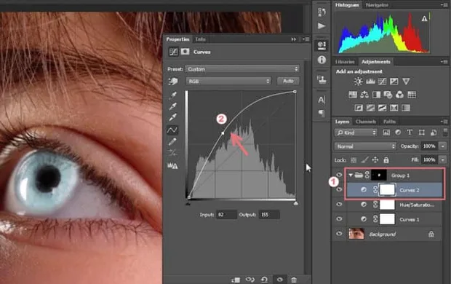
Task: Click the white point slider under curve
Action: [295, 203]
